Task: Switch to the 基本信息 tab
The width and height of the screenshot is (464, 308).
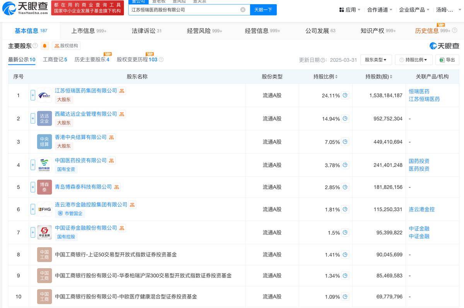Action: pos(31,31)
